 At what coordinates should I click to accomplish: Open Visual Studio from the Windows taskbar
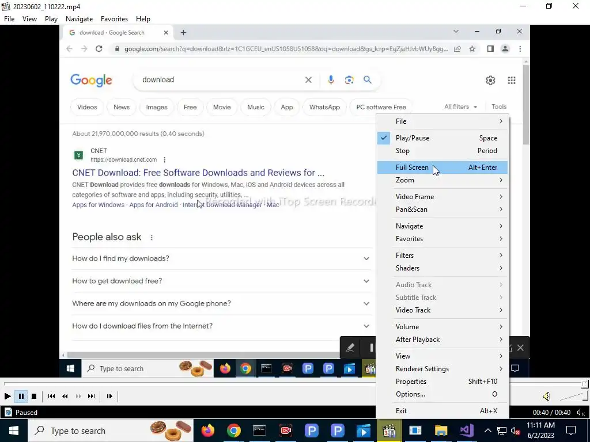click(x=467, y=430)
